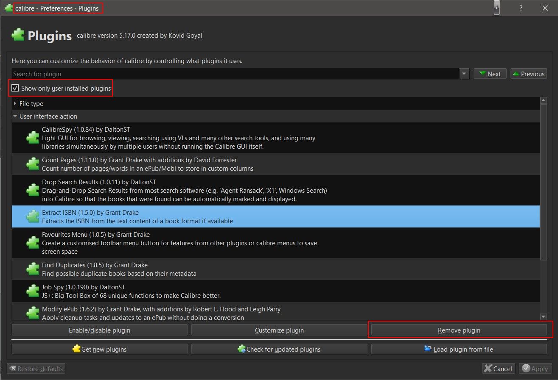Click the Restore defaults button
This screenshot has width=558, height=380.
[36, 369]
